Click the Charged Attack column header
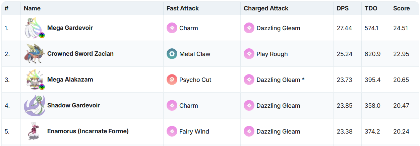The height and width of the screenshot is (146, 420). (x=266, y=8)
